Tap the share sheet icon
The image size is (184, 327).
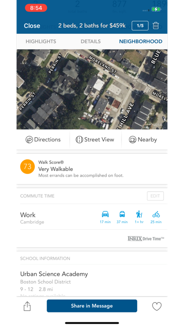pyautogui.click(x=27, y=306)
